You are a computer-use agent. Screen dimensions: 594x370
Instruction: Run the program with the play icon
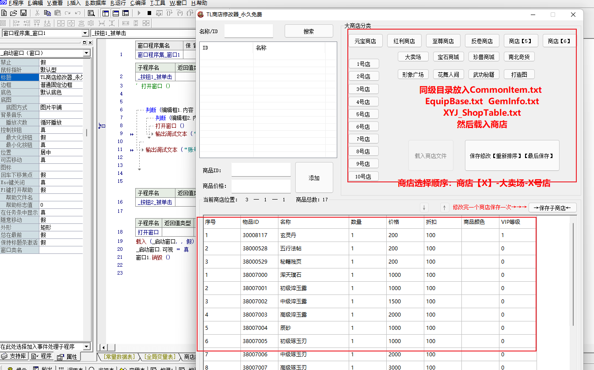tap(139, 13)
